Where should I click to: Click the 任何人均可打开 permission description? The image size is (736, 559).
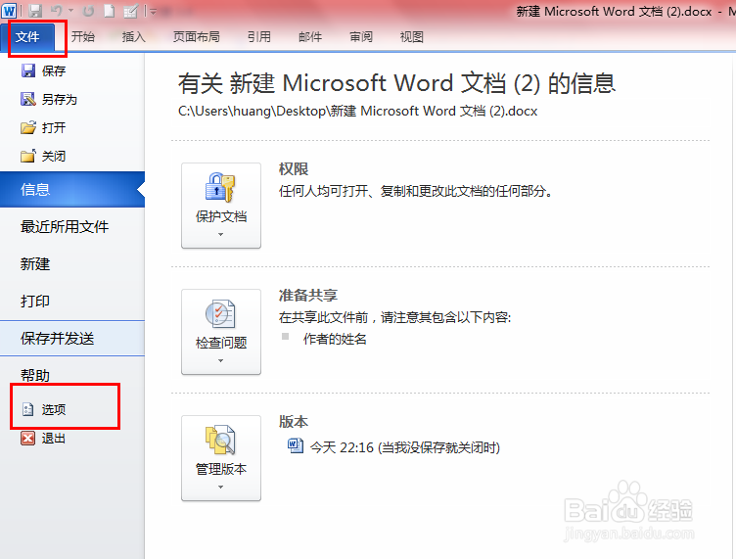(x=416, y=191)
